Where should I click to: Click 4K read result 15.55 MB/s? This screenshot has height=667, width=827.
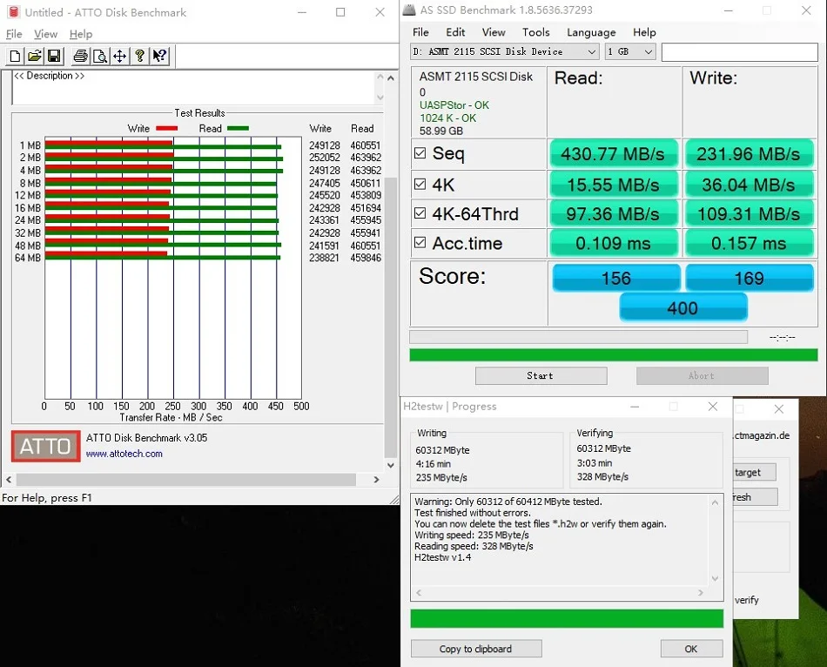click(x=614, y=185)
